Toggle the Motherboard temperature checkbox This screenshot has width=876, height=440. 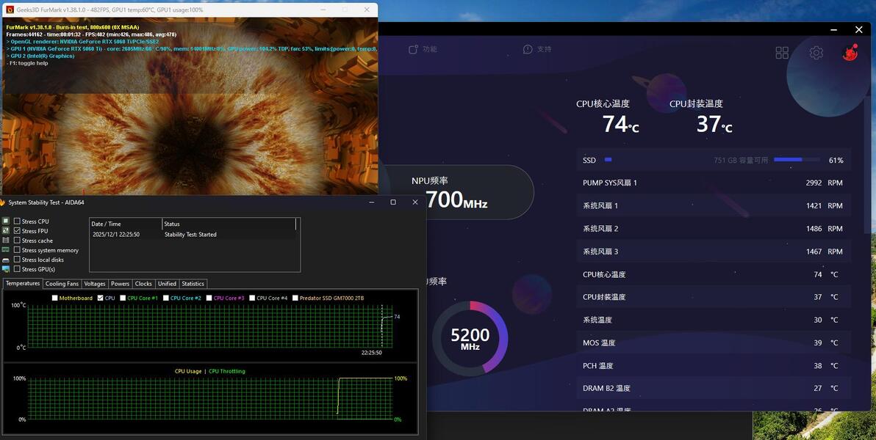pos(54,298)
